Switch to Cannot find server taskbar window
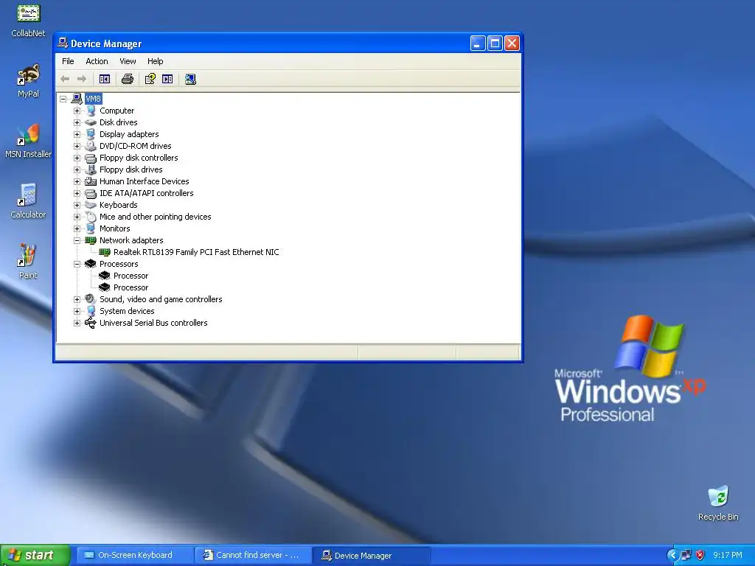The height and width of the screenshot is (566, 755). (x=253, y=555)
